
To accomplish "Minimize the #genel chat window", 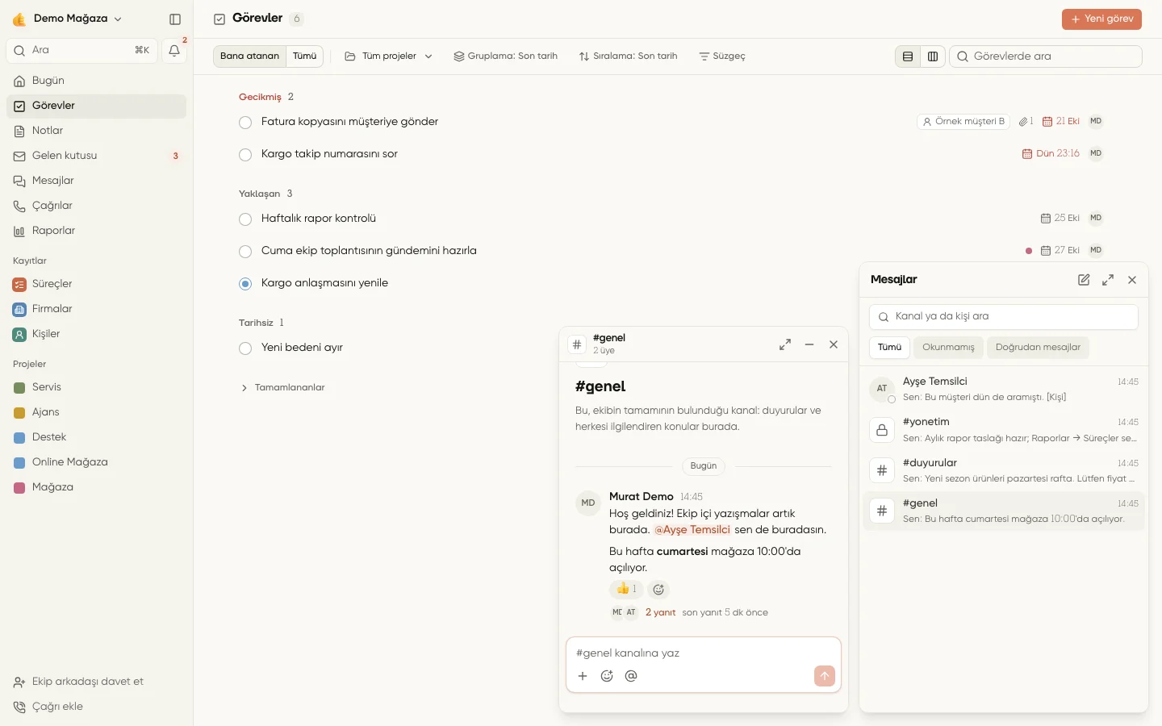I will (809, 344).
